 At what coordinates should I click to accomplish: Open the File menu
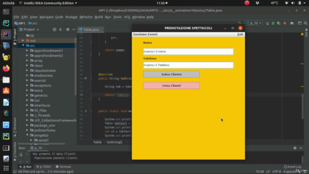[16, 17]
